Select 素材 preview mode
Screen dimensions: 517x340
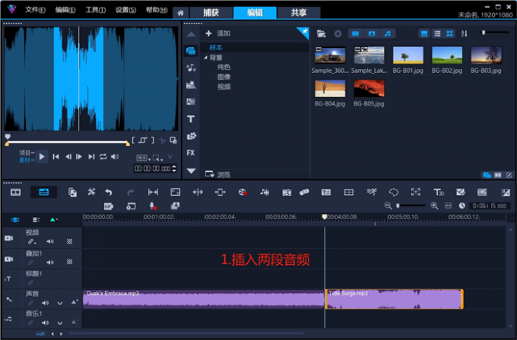27,160
